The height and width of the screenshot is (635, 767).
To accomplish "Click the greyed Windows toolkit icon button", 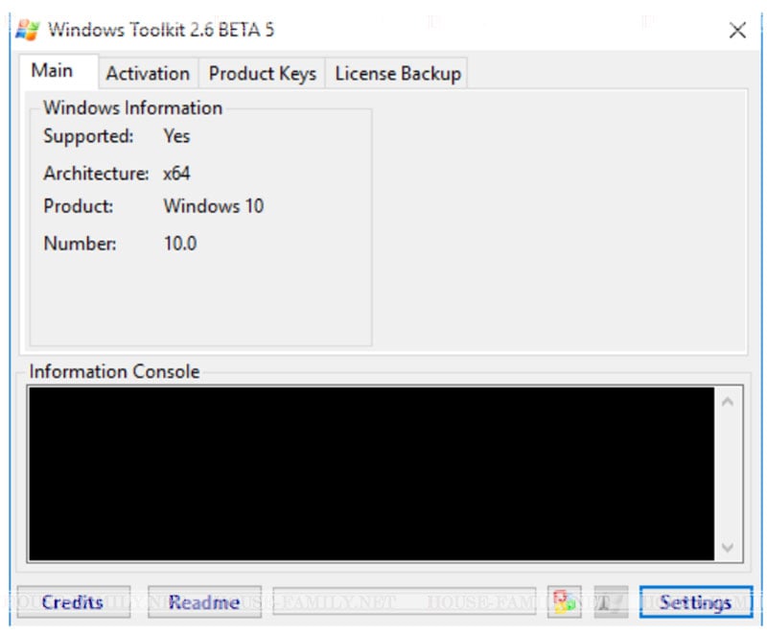I will [611, 601].
